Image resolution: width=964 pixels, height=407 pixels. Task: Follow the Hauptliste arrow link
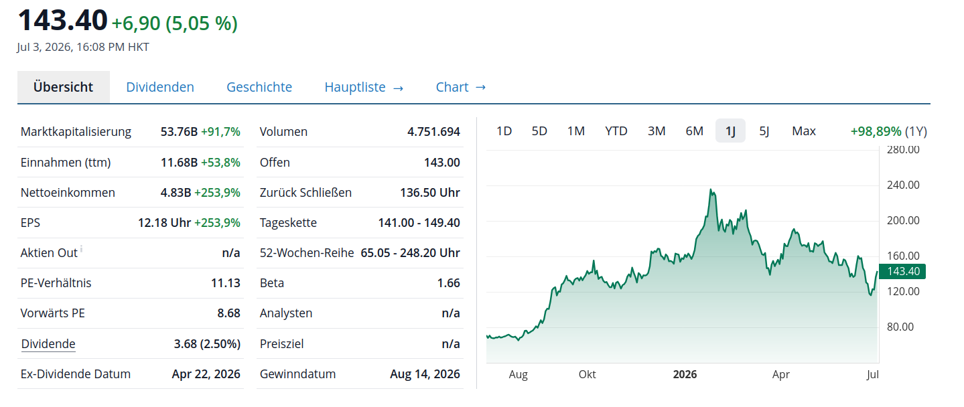(x=364, y=87)
